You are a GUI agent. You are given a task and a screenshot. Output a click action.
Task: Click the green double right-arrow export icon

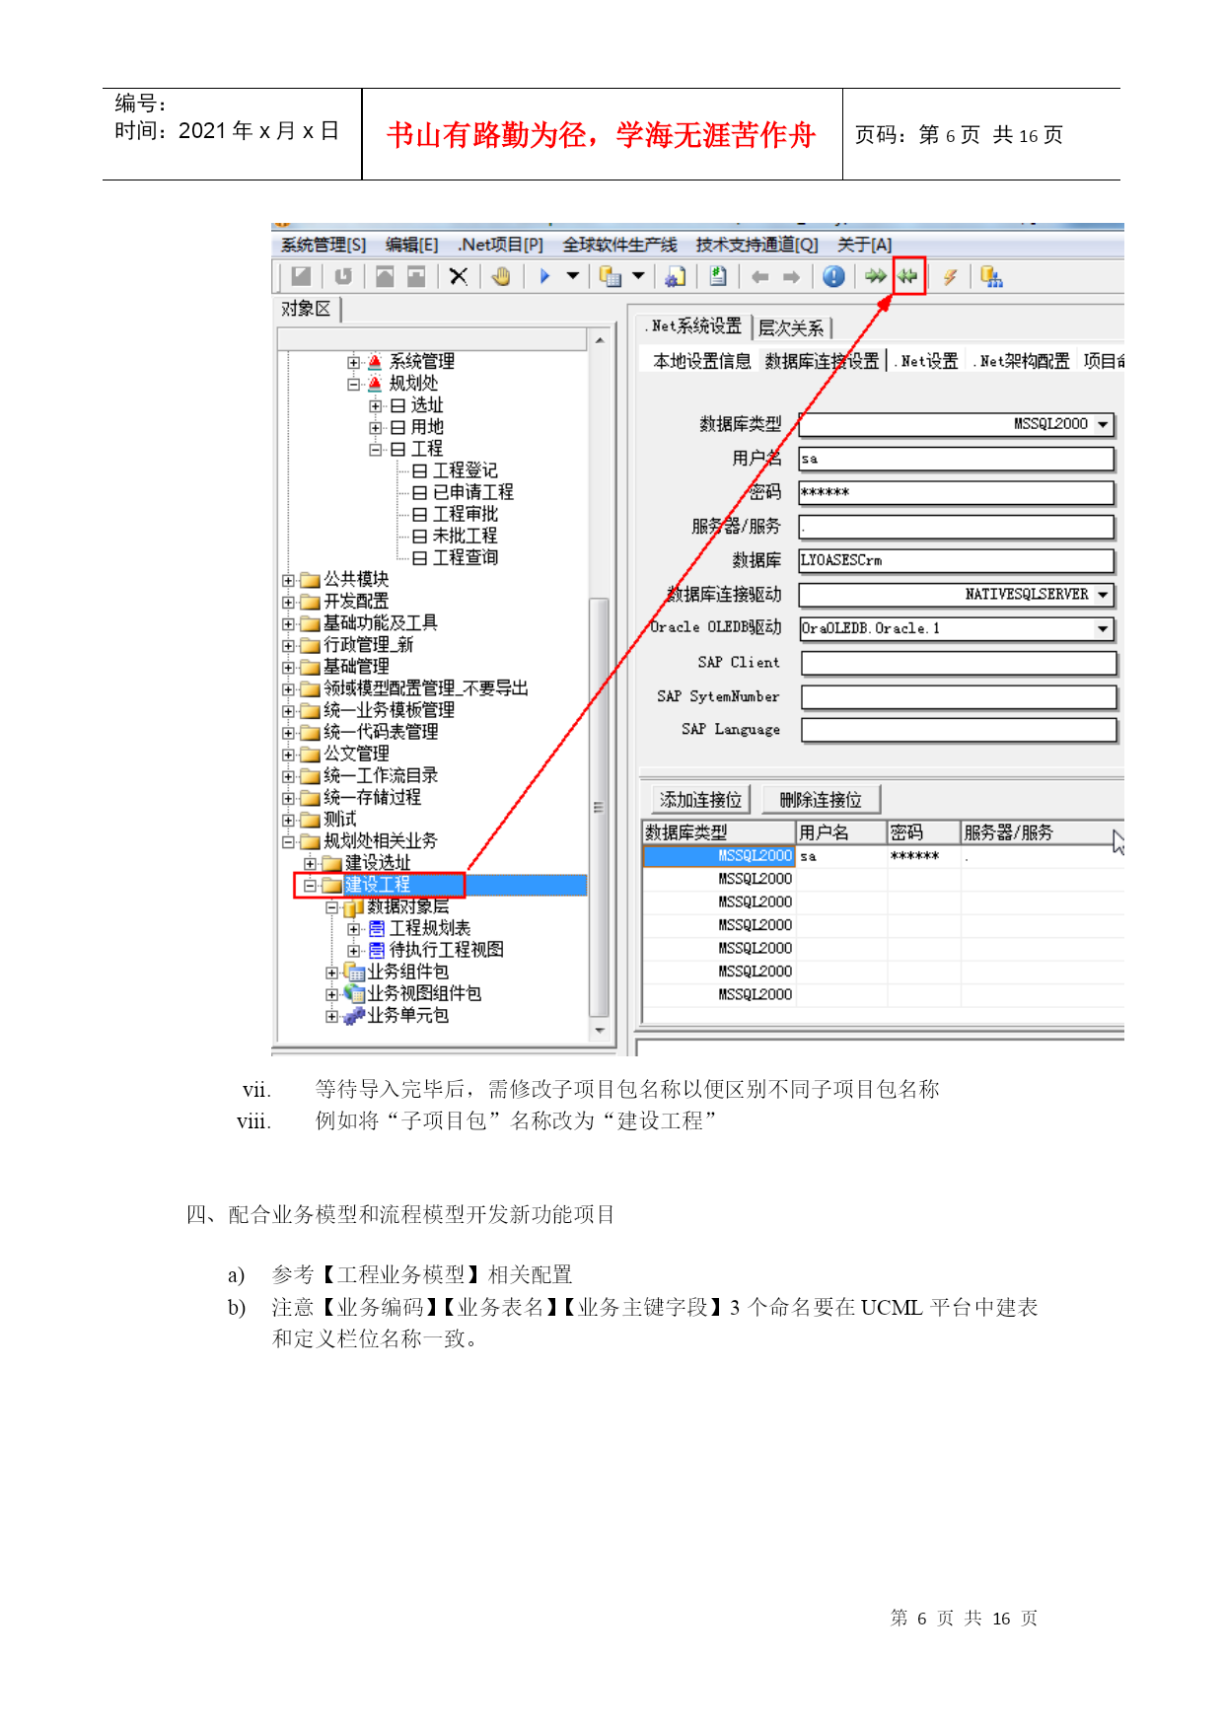click(x=876, y=277)
